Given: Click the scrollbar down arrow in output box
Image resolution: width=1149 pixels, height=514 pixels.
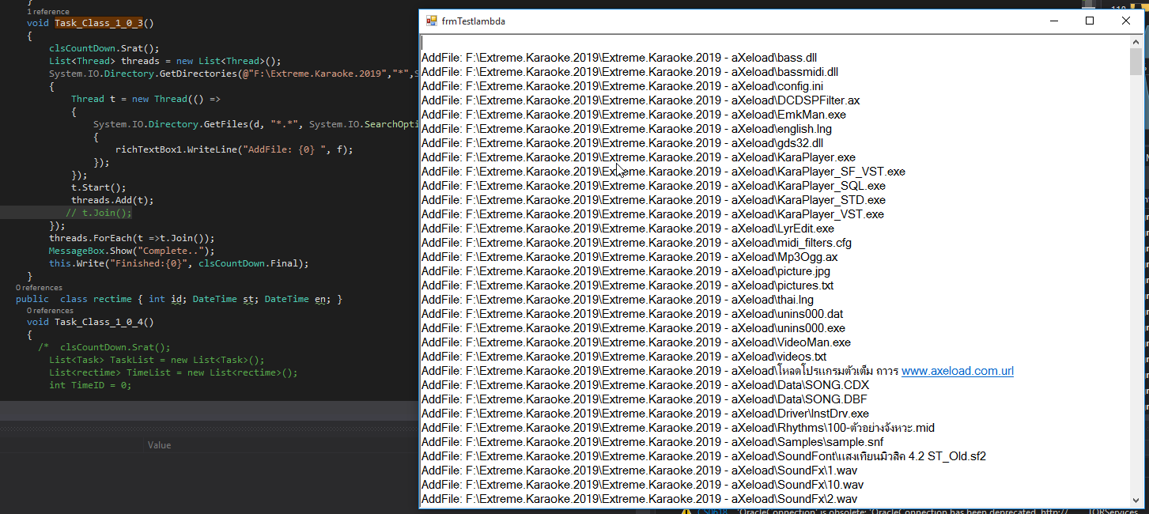Looking at the screenshot, I should point(1136,501).
